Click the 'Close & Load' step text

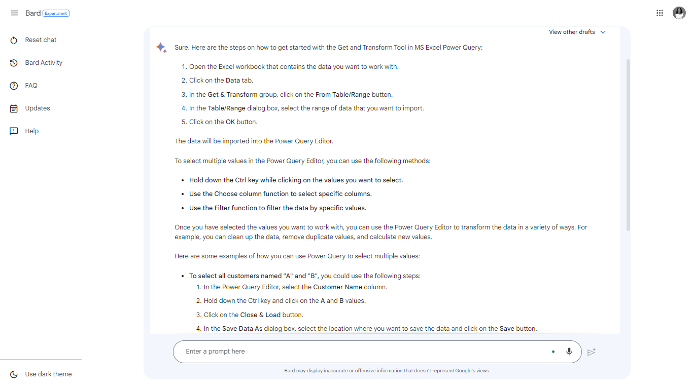[x=254, y=315]
